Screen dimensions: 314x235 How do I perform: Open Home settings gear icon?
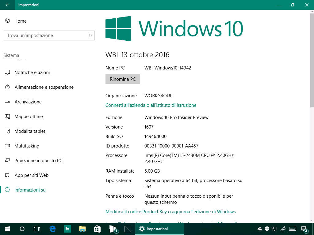pyautogui.click(x=7, y=21)
